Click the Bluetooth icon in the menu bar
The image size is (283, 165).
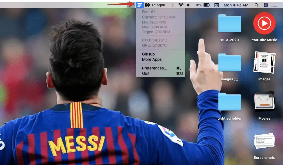pyautogui.click(x=172, y=5)
